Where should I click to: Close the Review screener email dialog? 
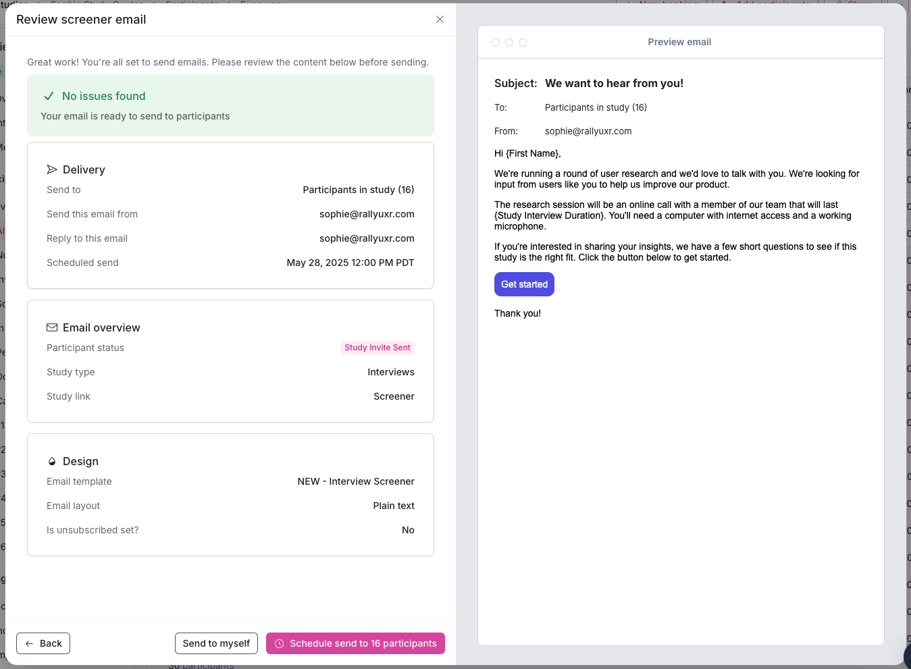(x=440, y=20)
